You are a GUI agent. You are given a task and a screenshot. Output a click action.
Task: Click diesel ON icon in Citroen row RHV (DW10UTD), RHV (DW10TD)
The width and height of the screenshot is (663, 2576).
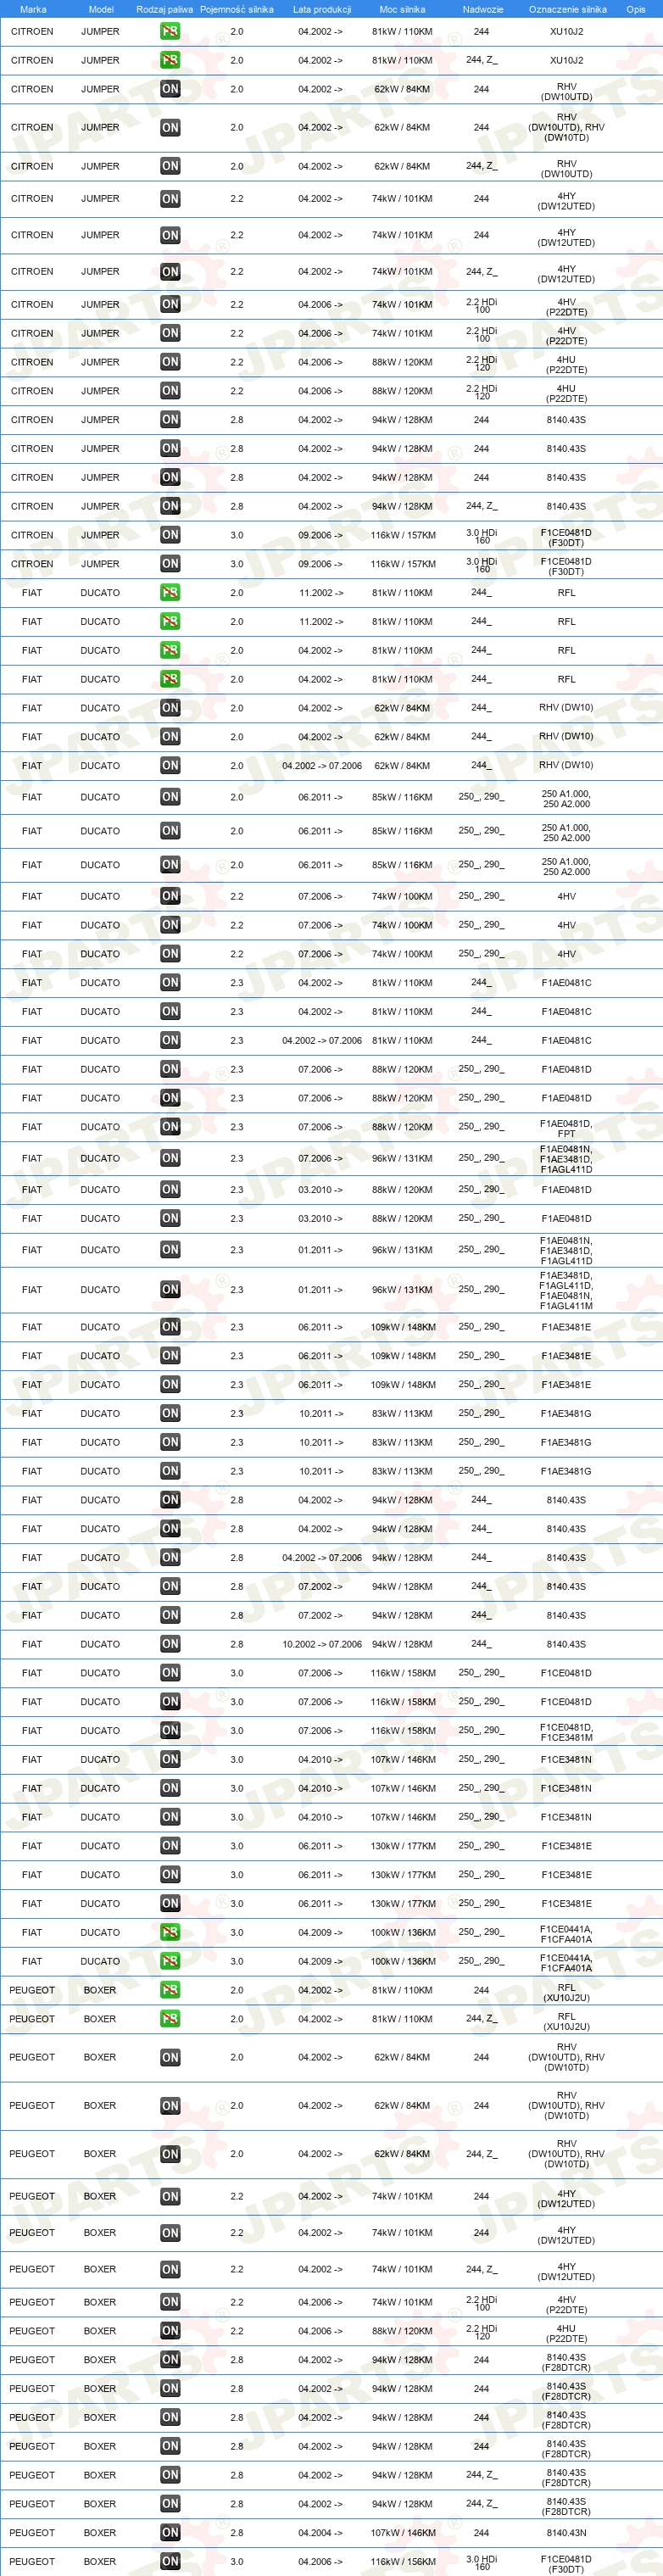click(170, 128)
